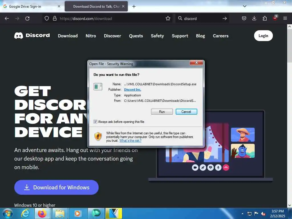Submit the search with the arrow icon
The width and height of the screenshot is (292, 219).
(225, 19)
